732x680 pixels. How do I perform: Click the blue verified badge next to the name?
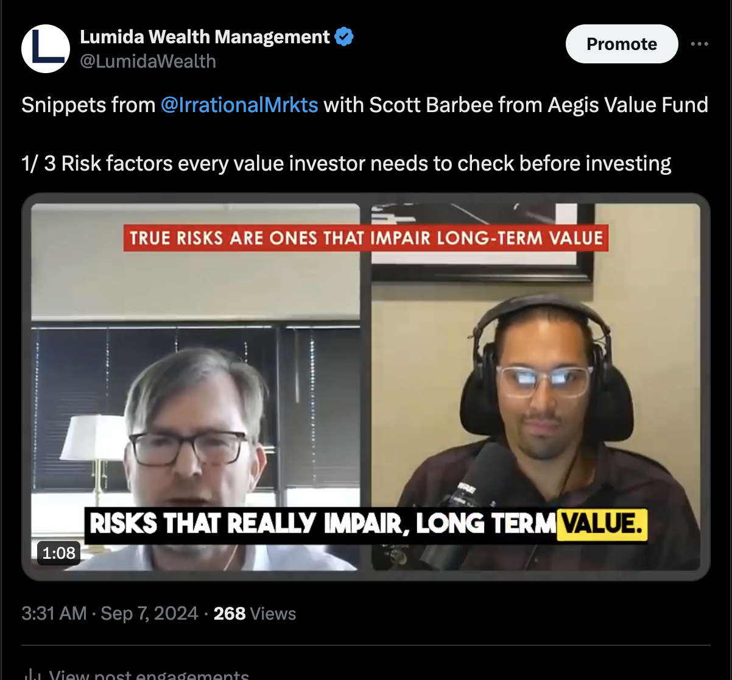[345, 37]
